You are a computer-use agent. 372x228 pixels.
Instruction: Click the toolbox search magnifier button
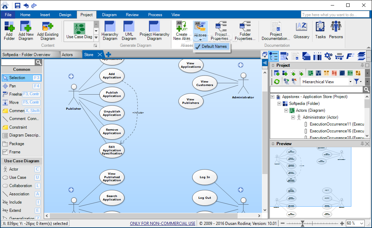point(39,62)
